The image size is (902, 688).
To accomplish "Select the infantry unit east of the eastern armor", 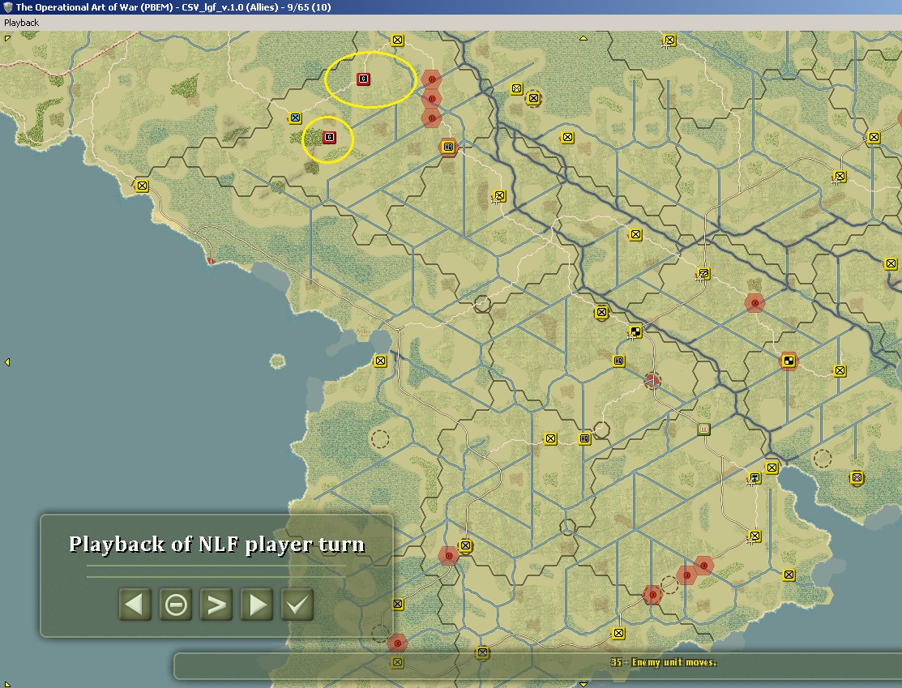I will [840, 370].
